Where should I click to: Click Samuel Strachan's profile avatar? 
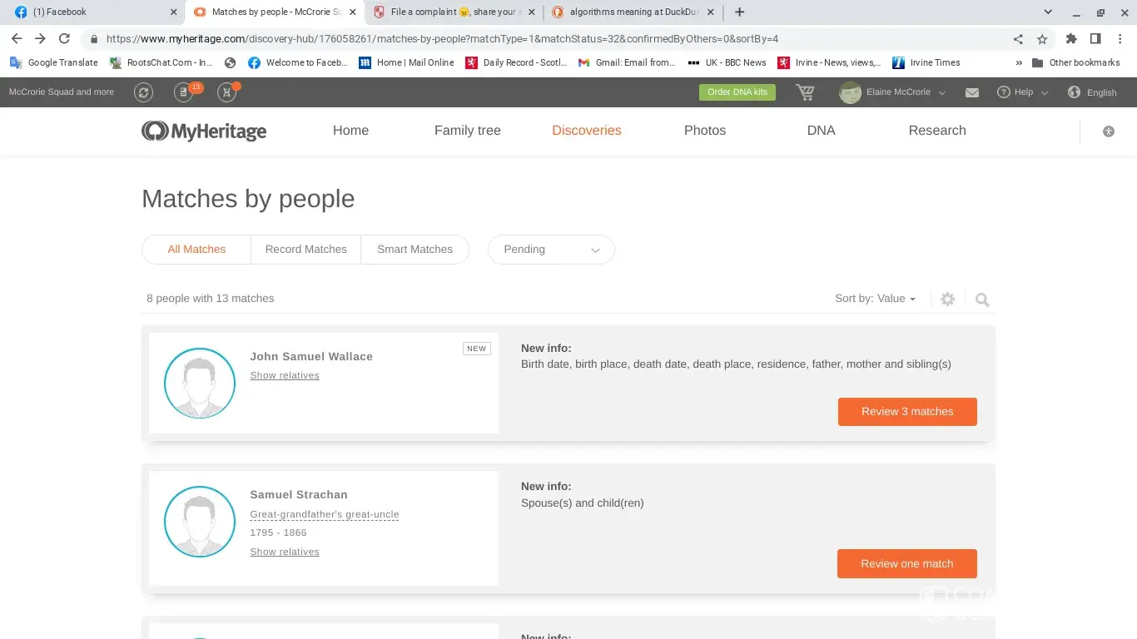pos(200,522)
